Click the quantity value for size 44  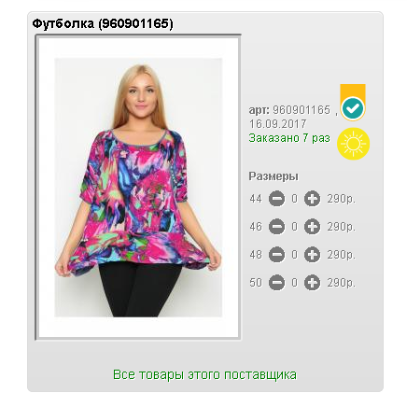point(294,199)
